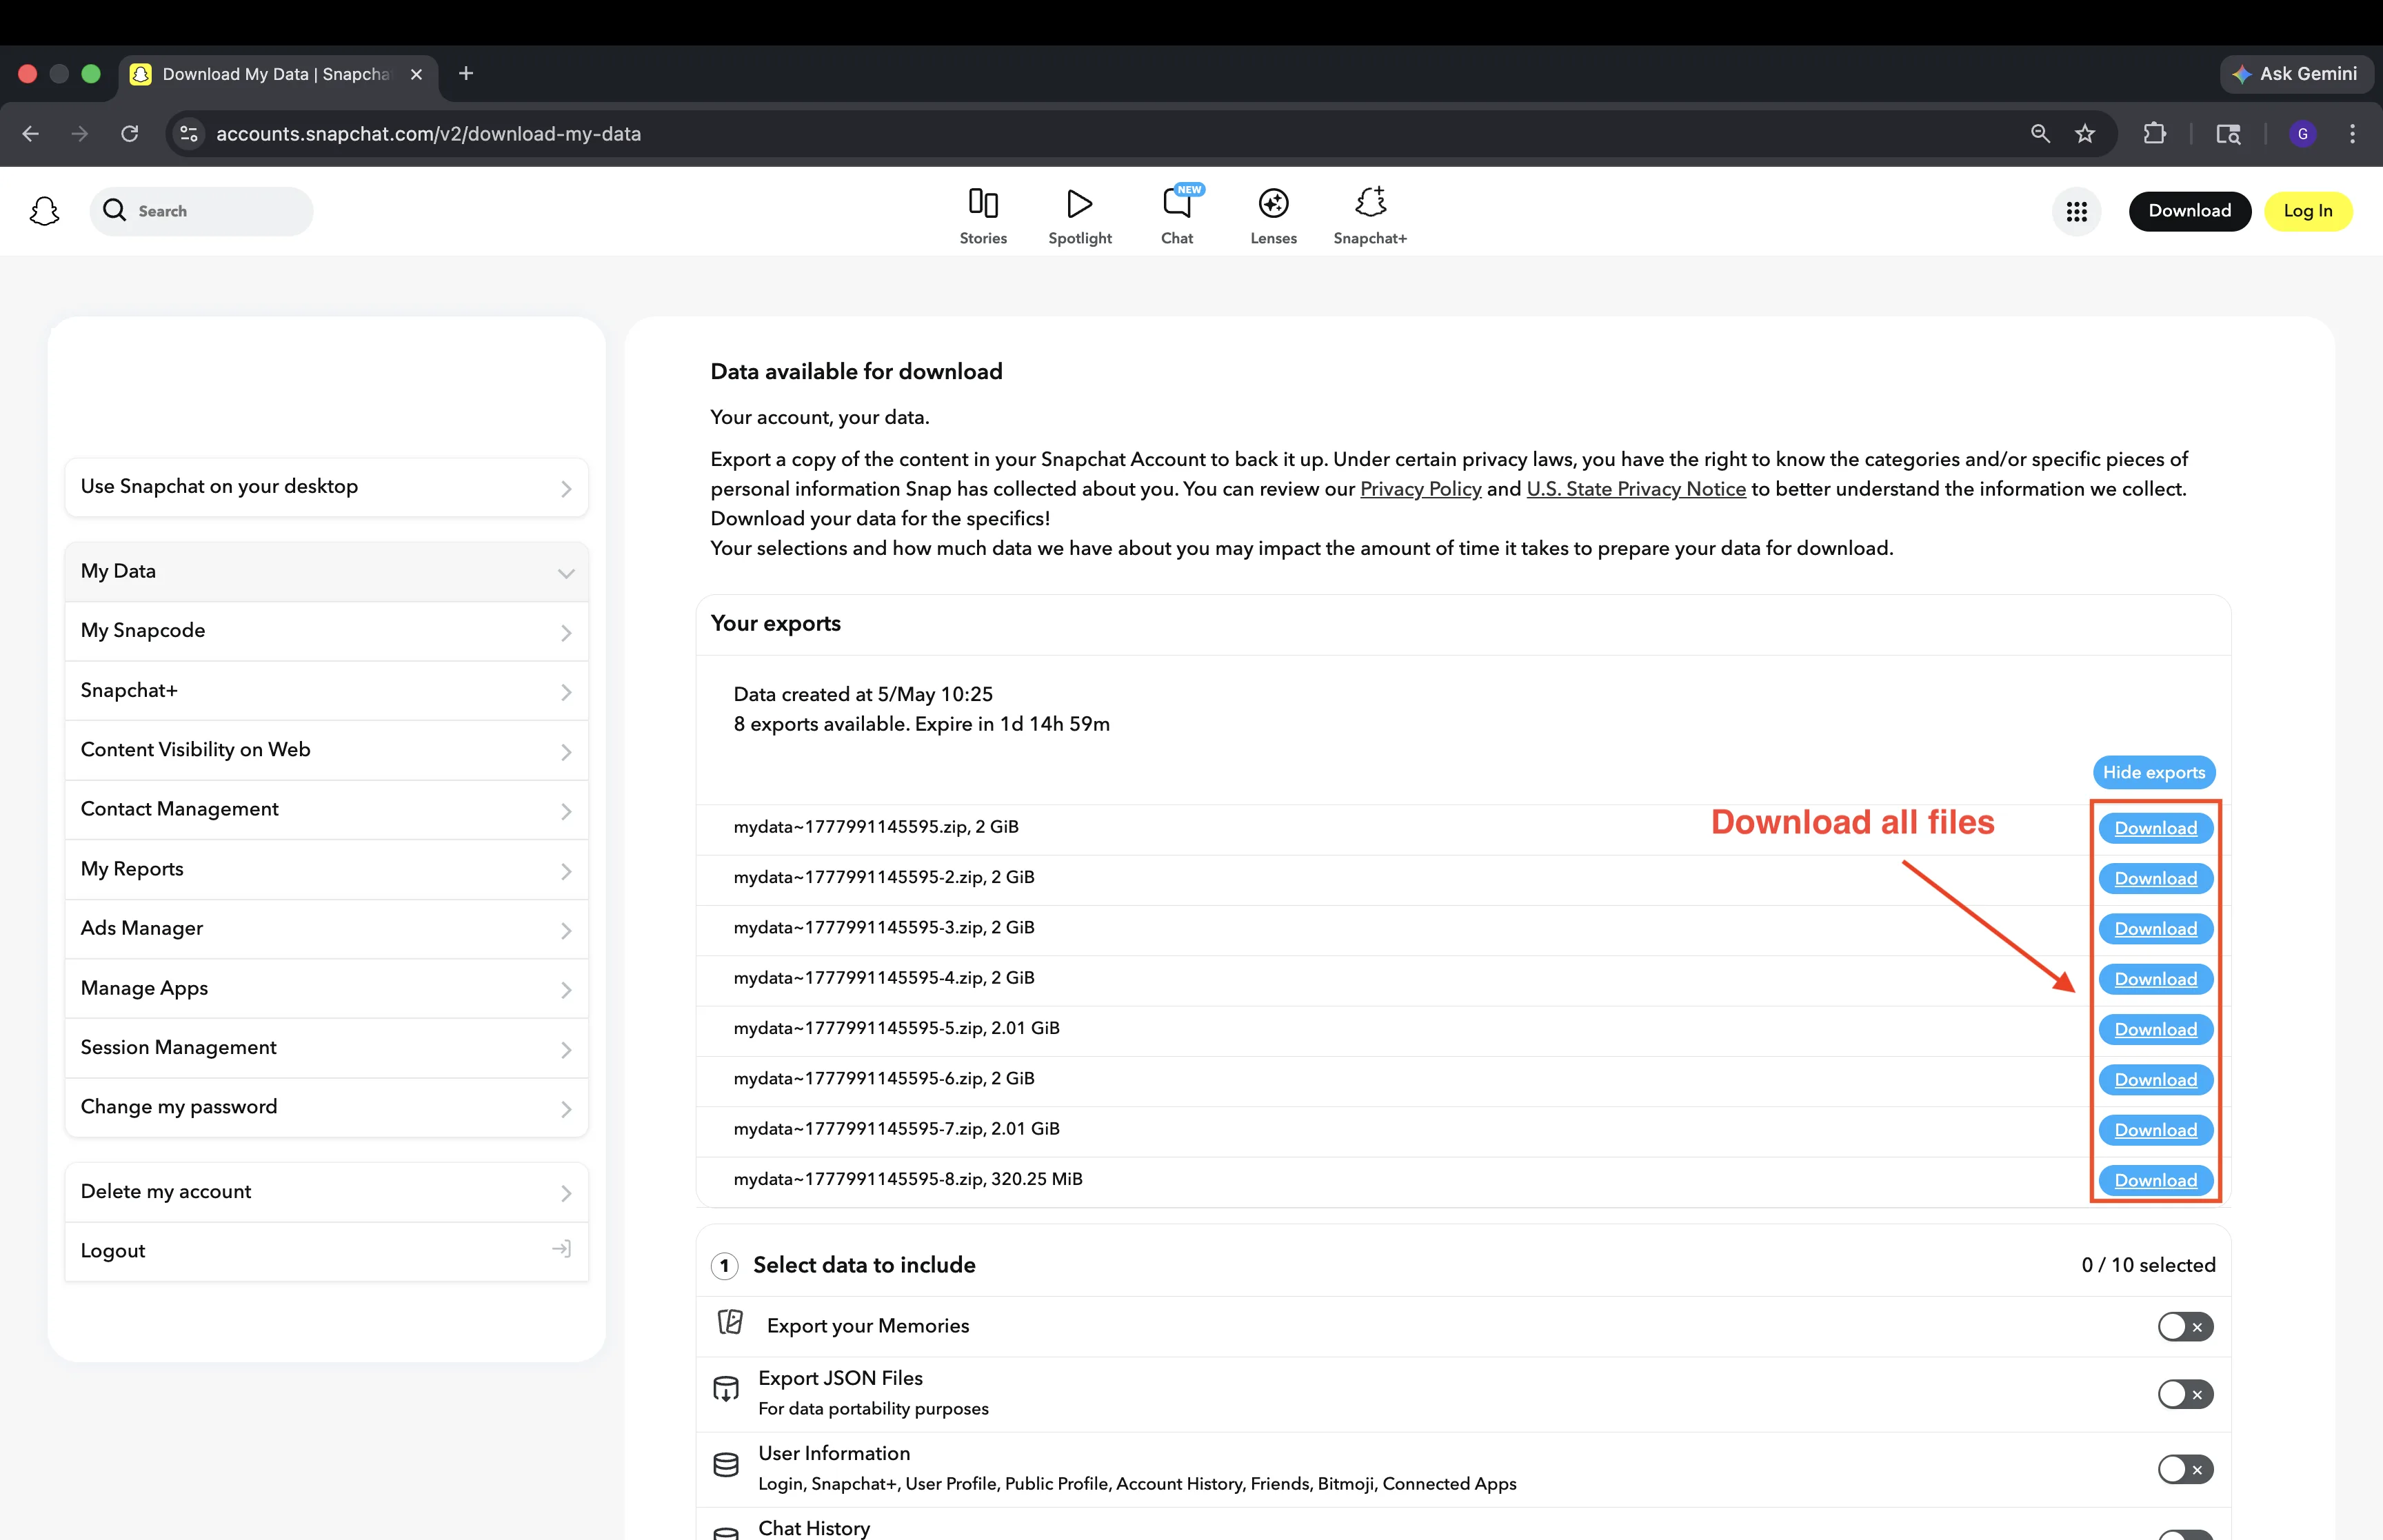Screen dimensions: 2383x1540
Task: Click the zoom magnifier icon in address bar
Action: [x=2040, y=134]
